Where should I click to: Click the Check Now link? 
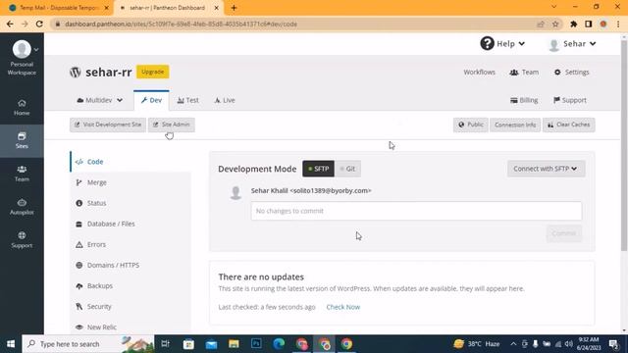343,307
